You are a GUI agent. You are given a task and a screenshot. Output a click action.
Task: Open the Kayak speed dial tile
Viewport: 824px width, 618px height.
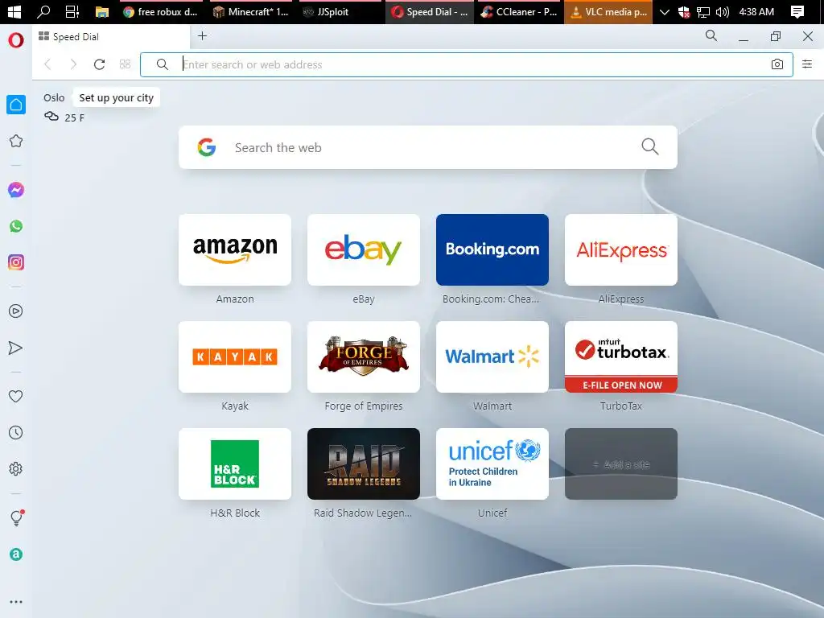(x=235, y=356)
